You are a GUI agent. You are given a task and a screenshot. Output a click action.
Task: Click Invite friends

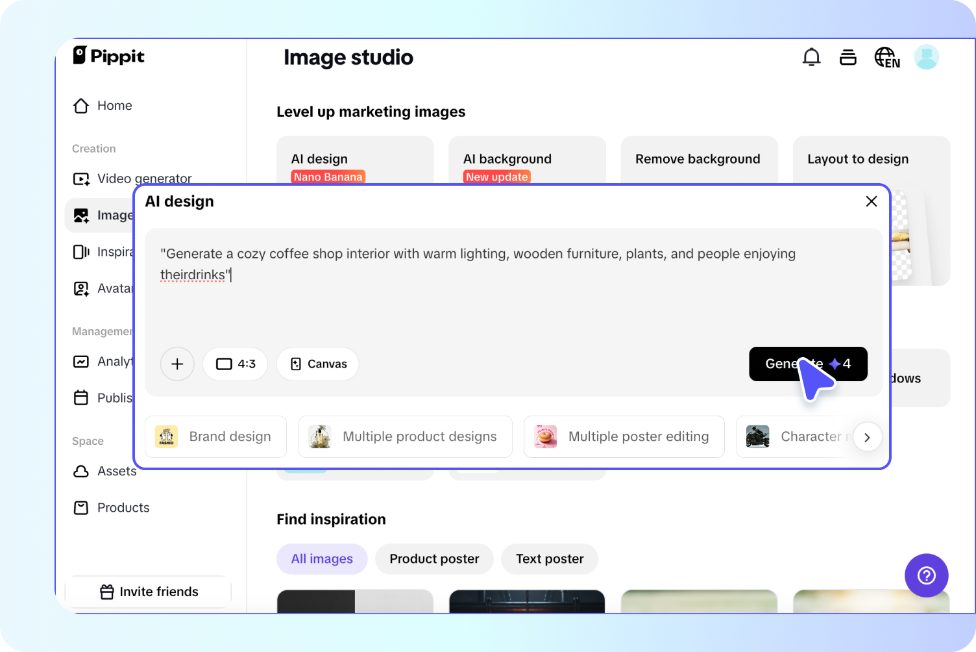[x=148, y=591]
